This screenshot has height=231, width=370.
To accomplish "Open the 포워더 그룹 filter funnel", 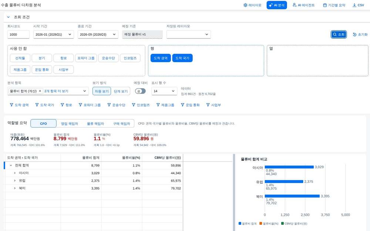I will click(x=80, y=105).
